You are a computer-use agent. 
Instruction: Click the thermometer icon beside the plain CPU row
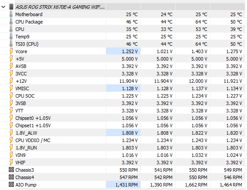click(11, 29)
